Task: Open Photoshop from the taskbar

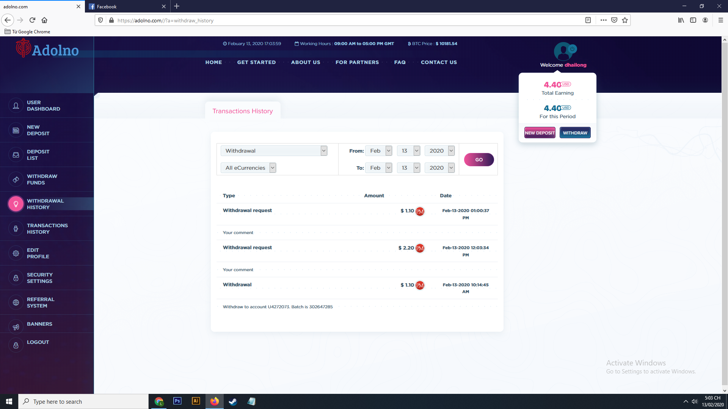Action: [x=177, y=401]
